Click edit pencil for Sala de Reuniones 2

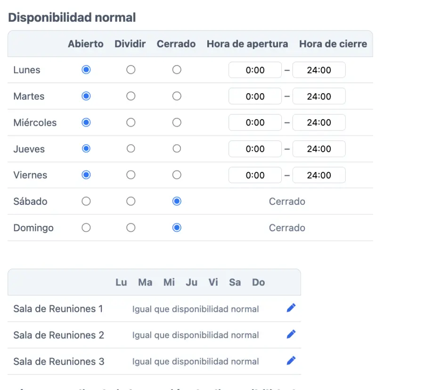pyautogui.click(x=291, y=334)
